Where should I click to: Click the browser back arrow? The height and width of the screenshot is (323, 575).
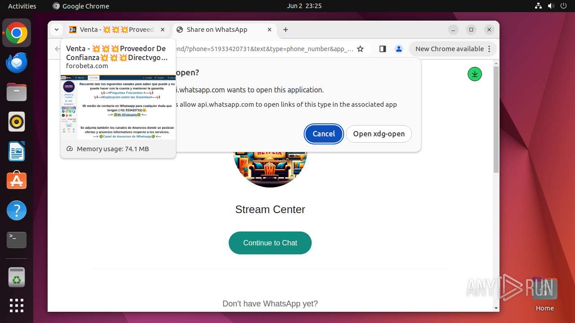pos(57,49)
